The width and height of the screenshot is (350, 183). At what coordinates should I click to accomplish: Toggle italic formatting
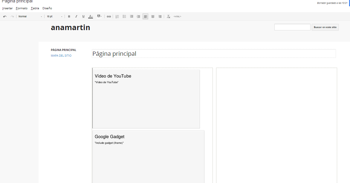(x=76, y=16)
